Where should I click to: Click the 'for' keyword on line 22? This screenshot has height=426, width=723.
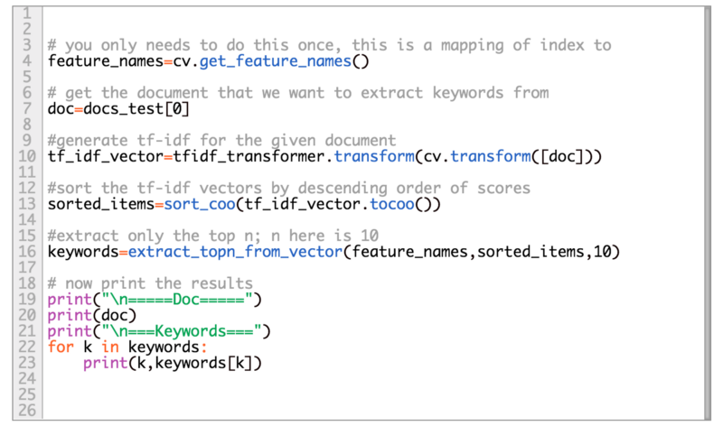[x=60, y=347]
